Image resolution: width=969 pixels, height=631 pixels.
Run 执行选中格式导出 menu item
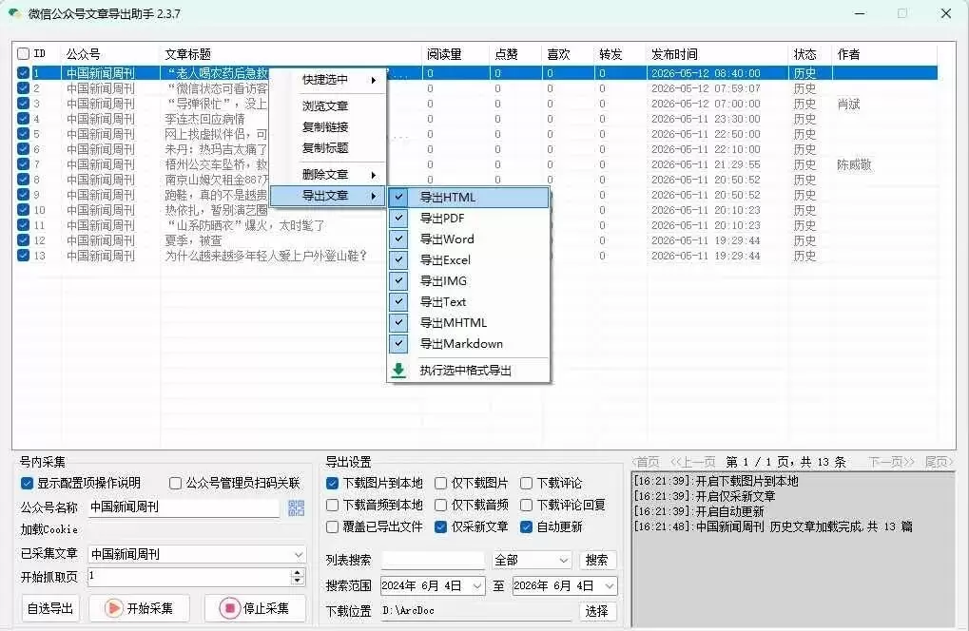tap(469, 371)
